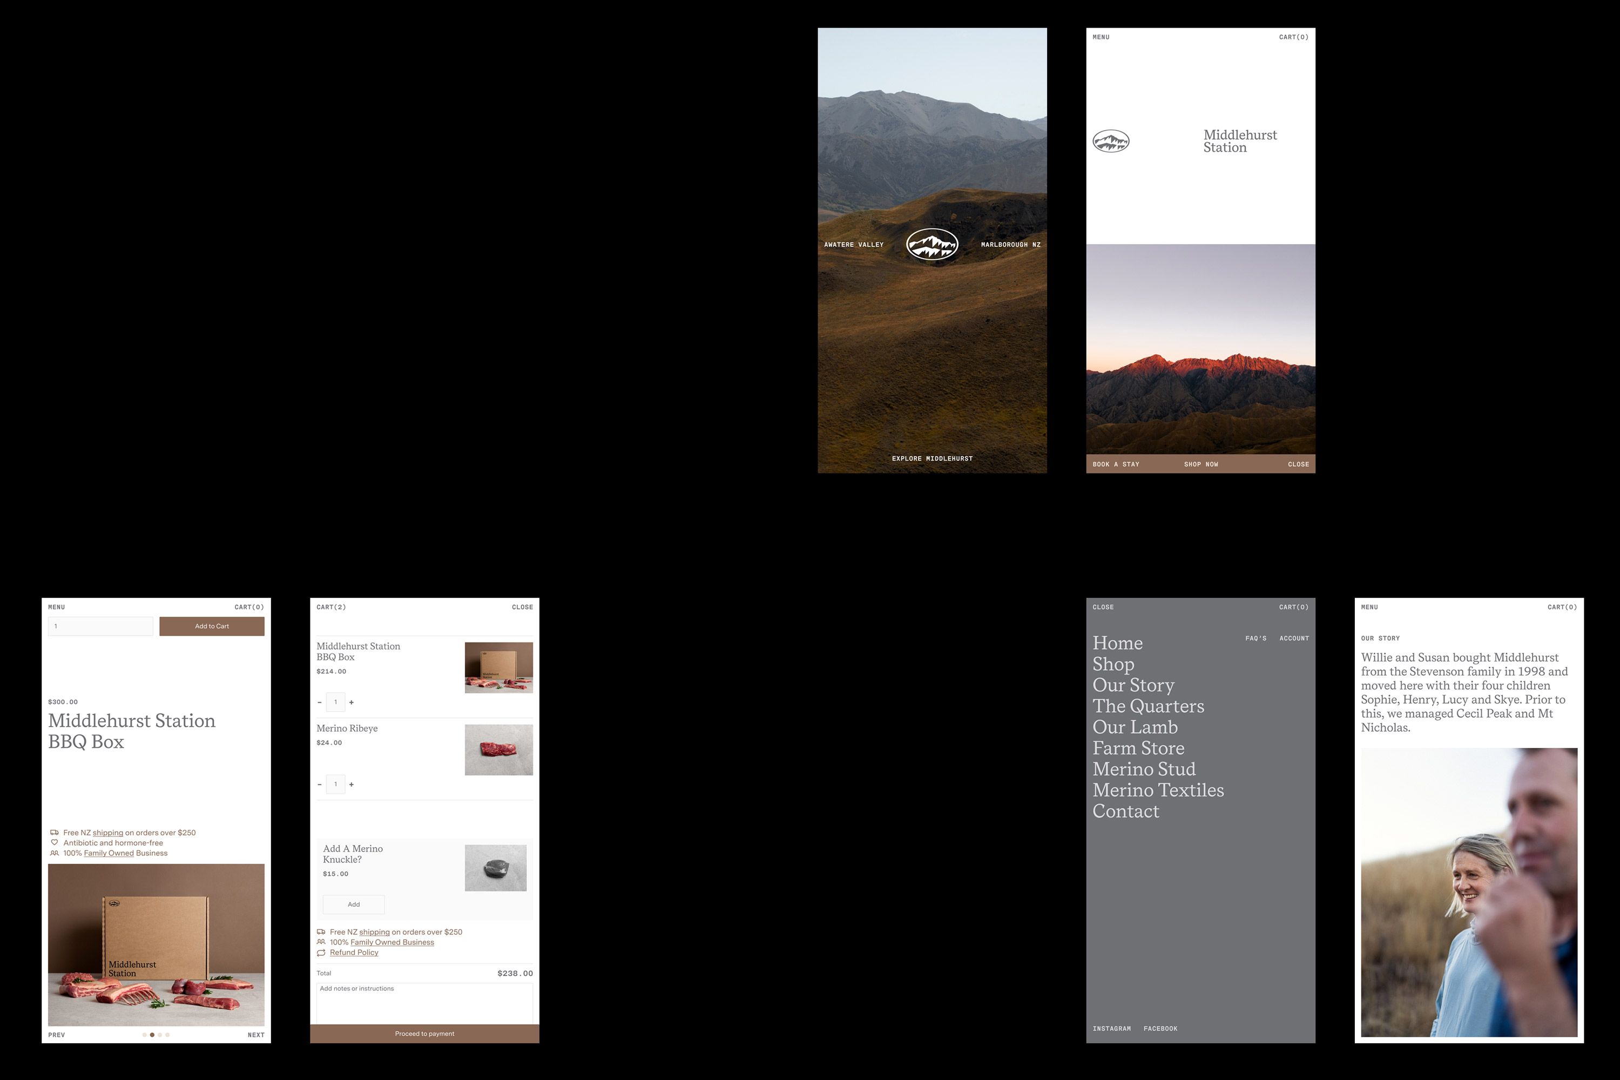Click the Merino Ribeye thumbnail in the cart
The height and width of the screenshot is (1080, 1620).
coord(498,750)
